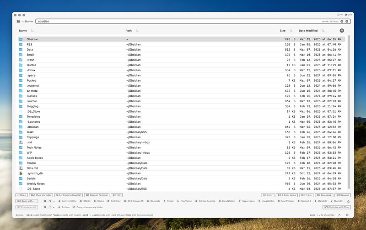This screenshot has width=366, height=230.
Task: Toggle sort arrows next to Path column
Action: click(137, 31)
